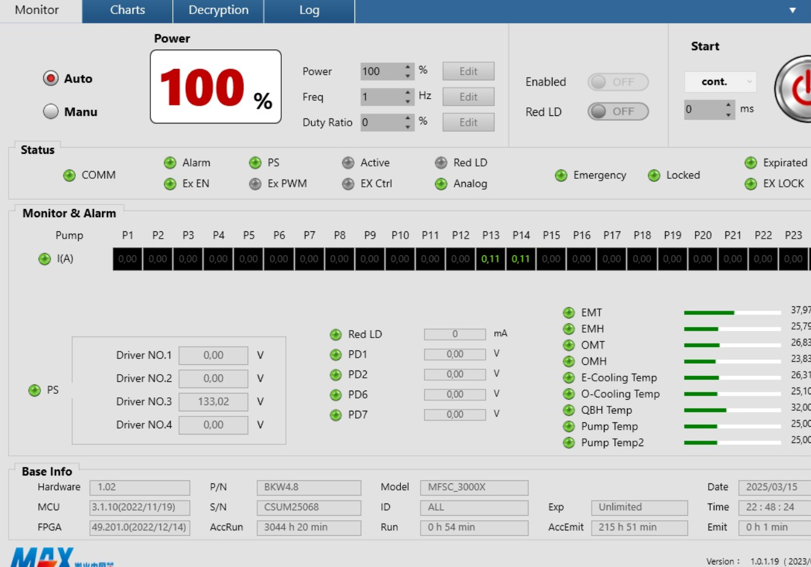Click the Red LD mA value field

[x=455, y=334]
